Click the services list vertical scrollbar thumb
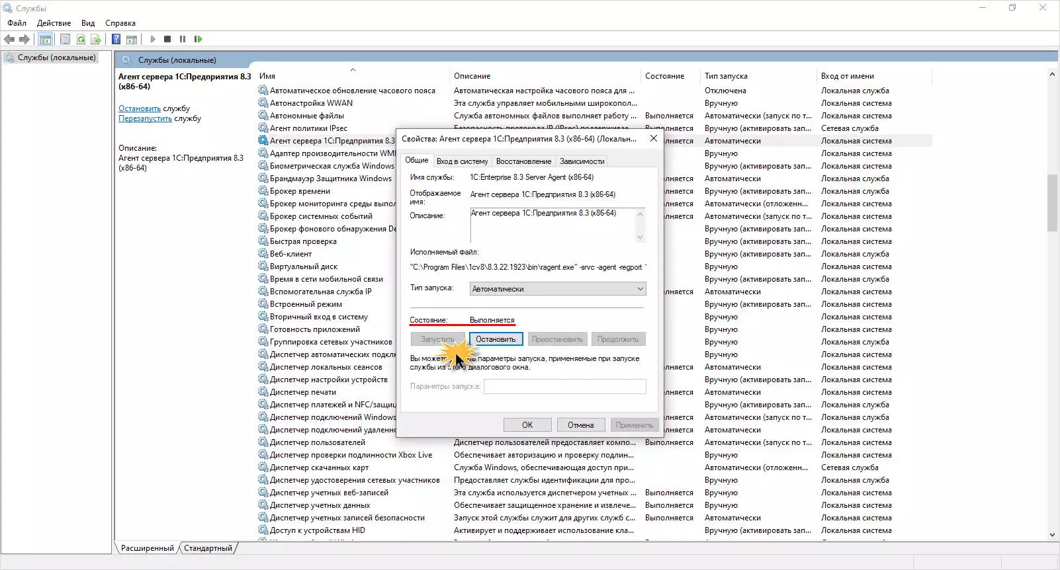 point(1052,203)
